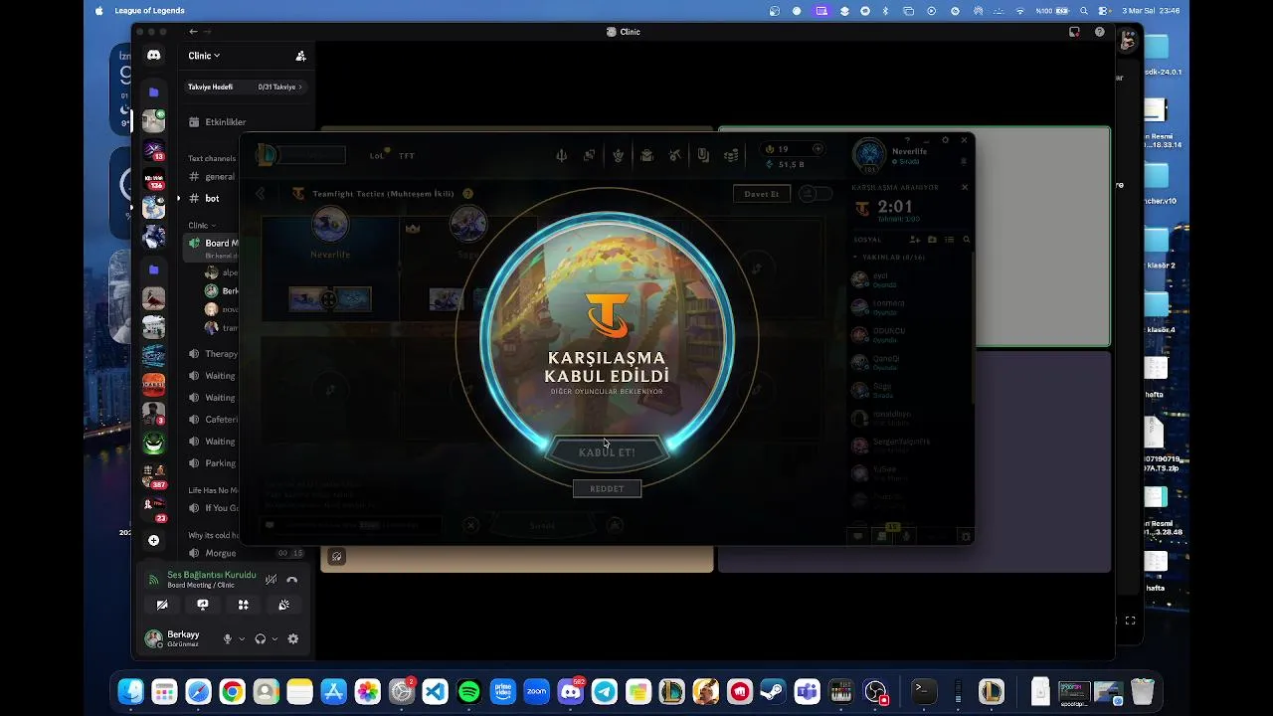Cancel matchmaking search with the X

[964, 187]
